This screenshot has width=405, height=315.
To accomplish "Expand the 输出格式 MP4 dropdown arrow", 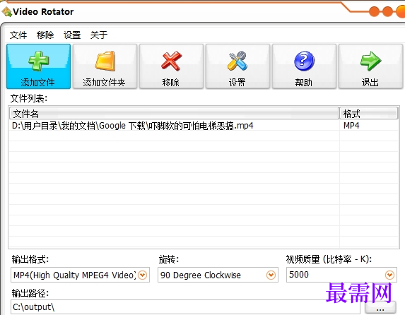I will [142, 275].
